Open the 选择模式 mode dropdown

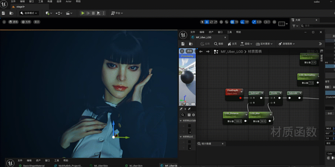click(29, 13)
